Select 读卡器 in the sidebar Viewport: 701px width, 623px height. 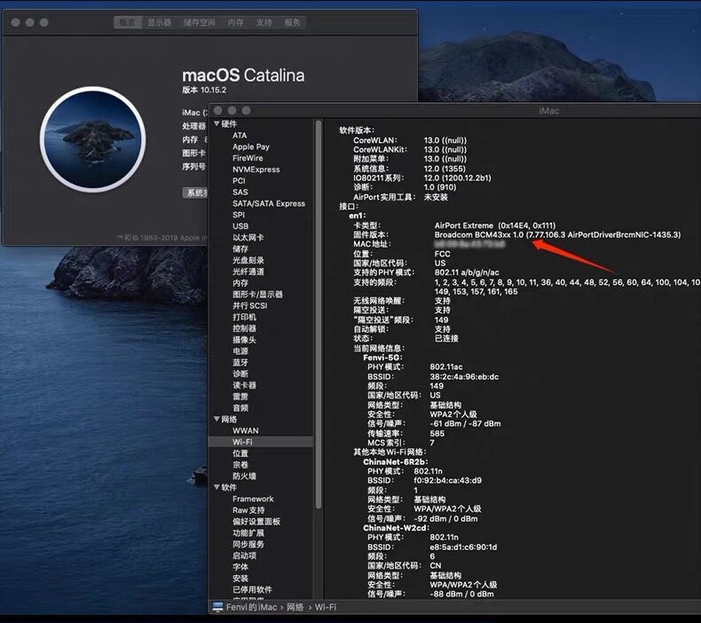click(x=244, y=385)
